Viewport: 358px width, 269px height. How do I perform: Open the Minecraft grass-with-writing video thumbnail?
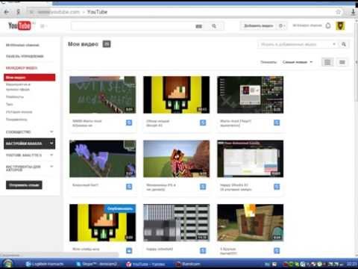(103, 95)
